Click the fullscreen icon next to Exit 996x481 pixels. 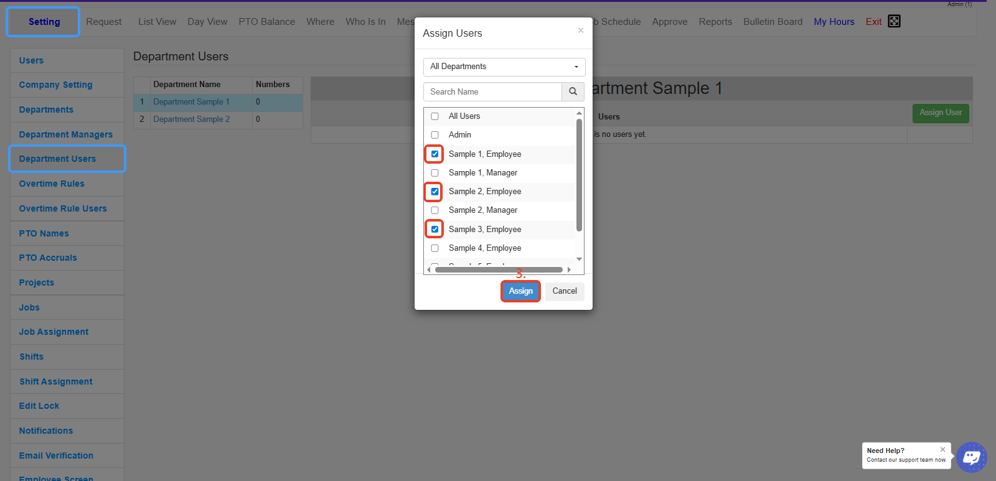pyautogui.click(x=894, y=21)
